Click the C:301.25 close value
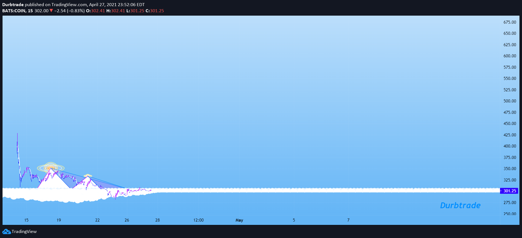The image size is (522, 238). coord(155,11)
